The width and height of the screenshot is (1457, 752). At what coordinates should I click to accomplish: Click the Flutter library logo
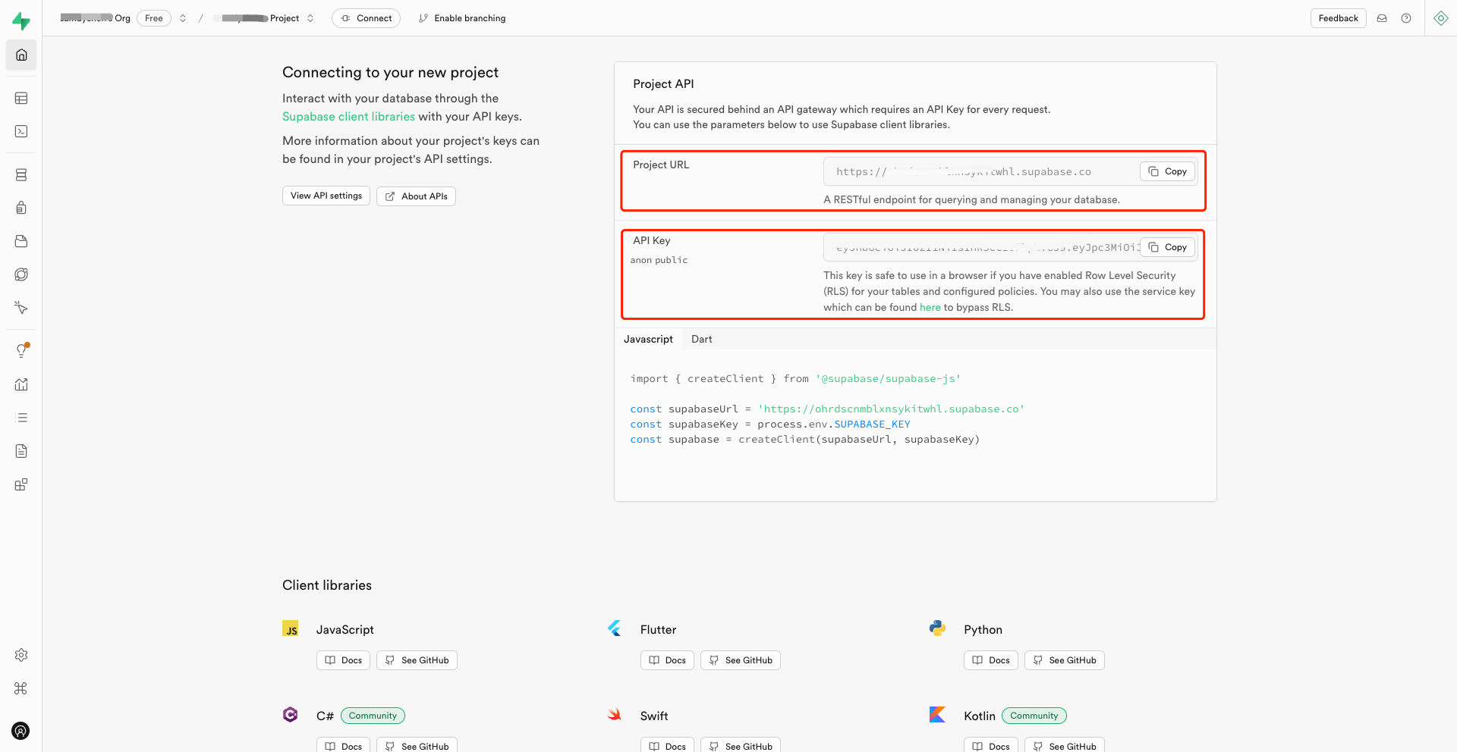615,628
